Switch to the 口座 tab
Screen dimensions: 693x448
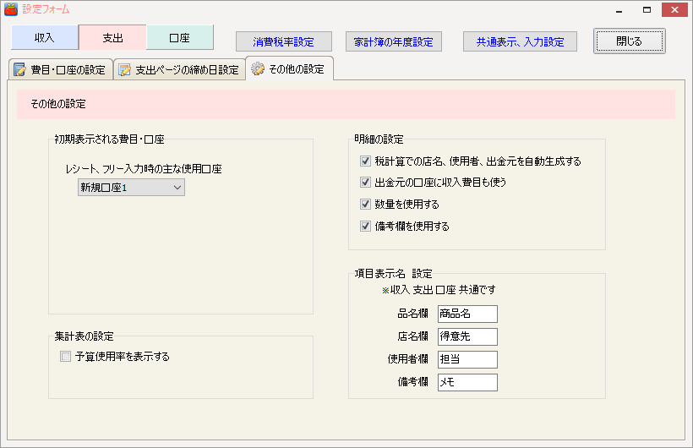[180, 37]
